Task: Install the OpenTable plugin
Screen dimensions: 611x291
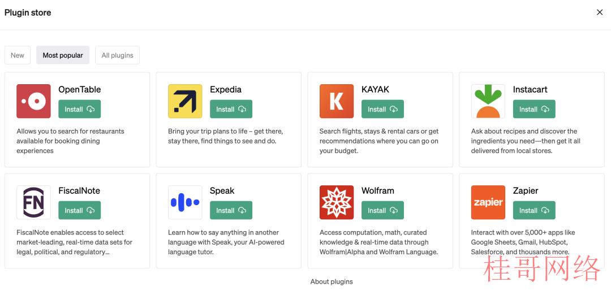Action: 80,109
